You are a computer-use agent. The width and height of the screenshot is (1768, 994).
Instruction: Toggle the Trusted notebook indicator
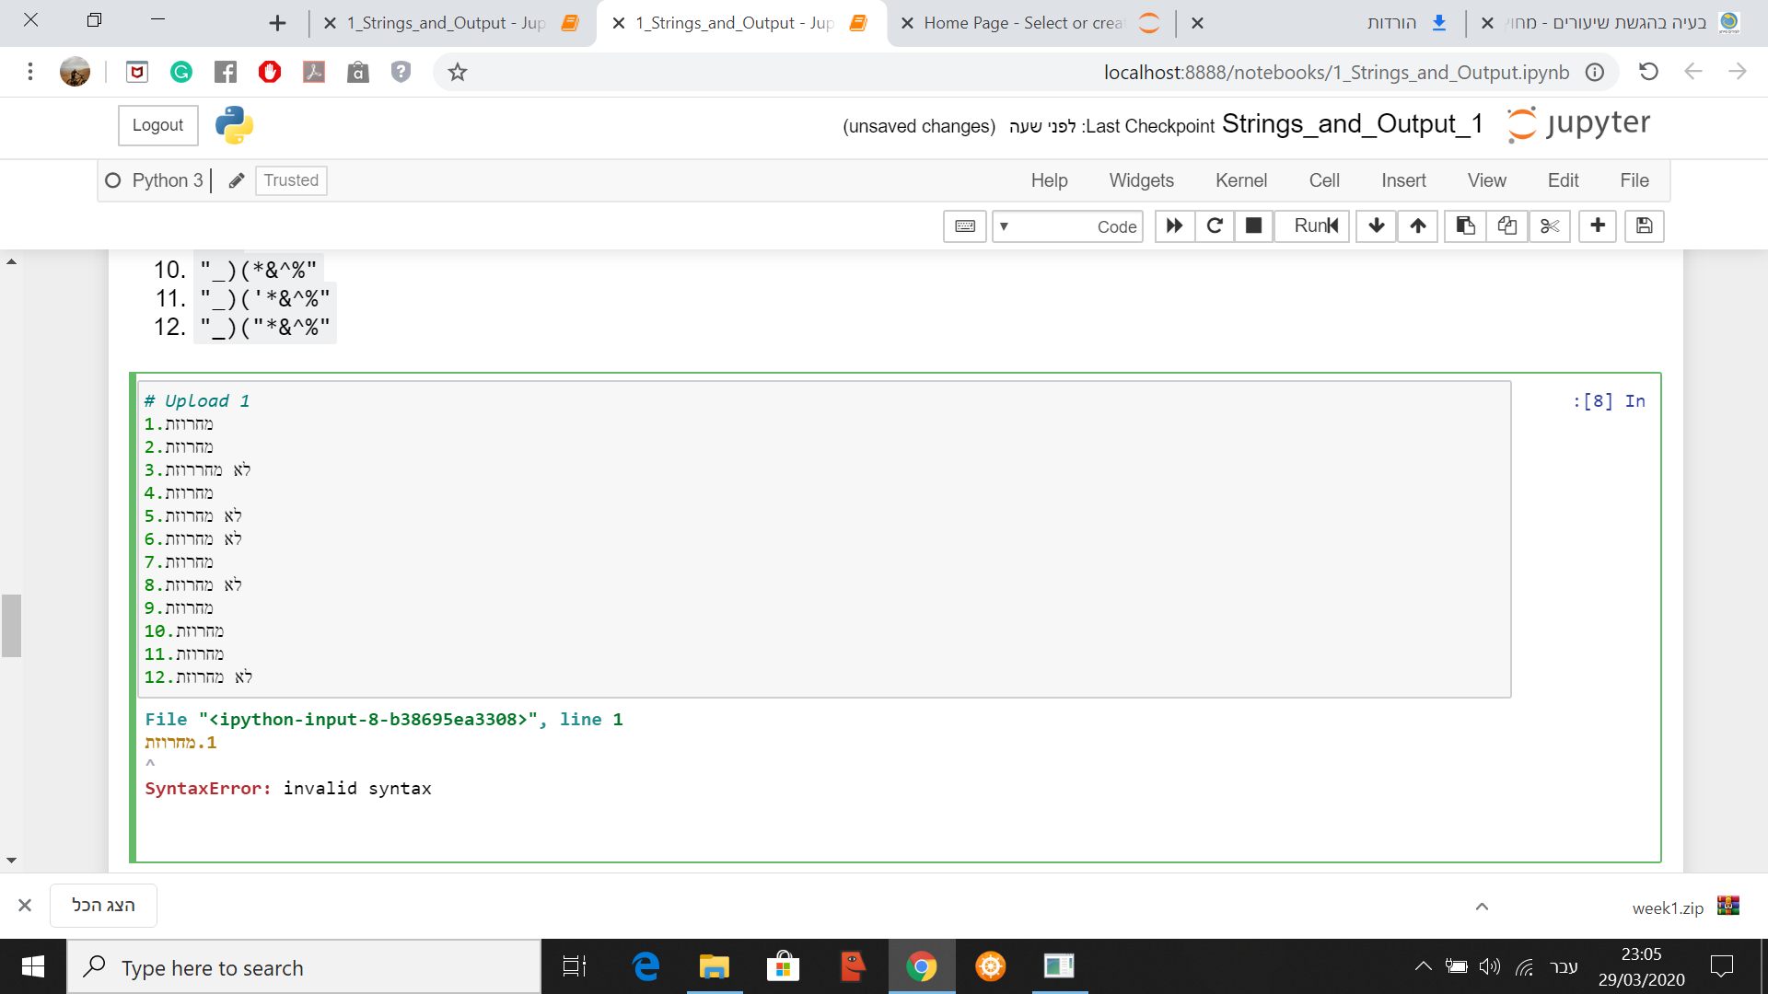tap(291, 180)
